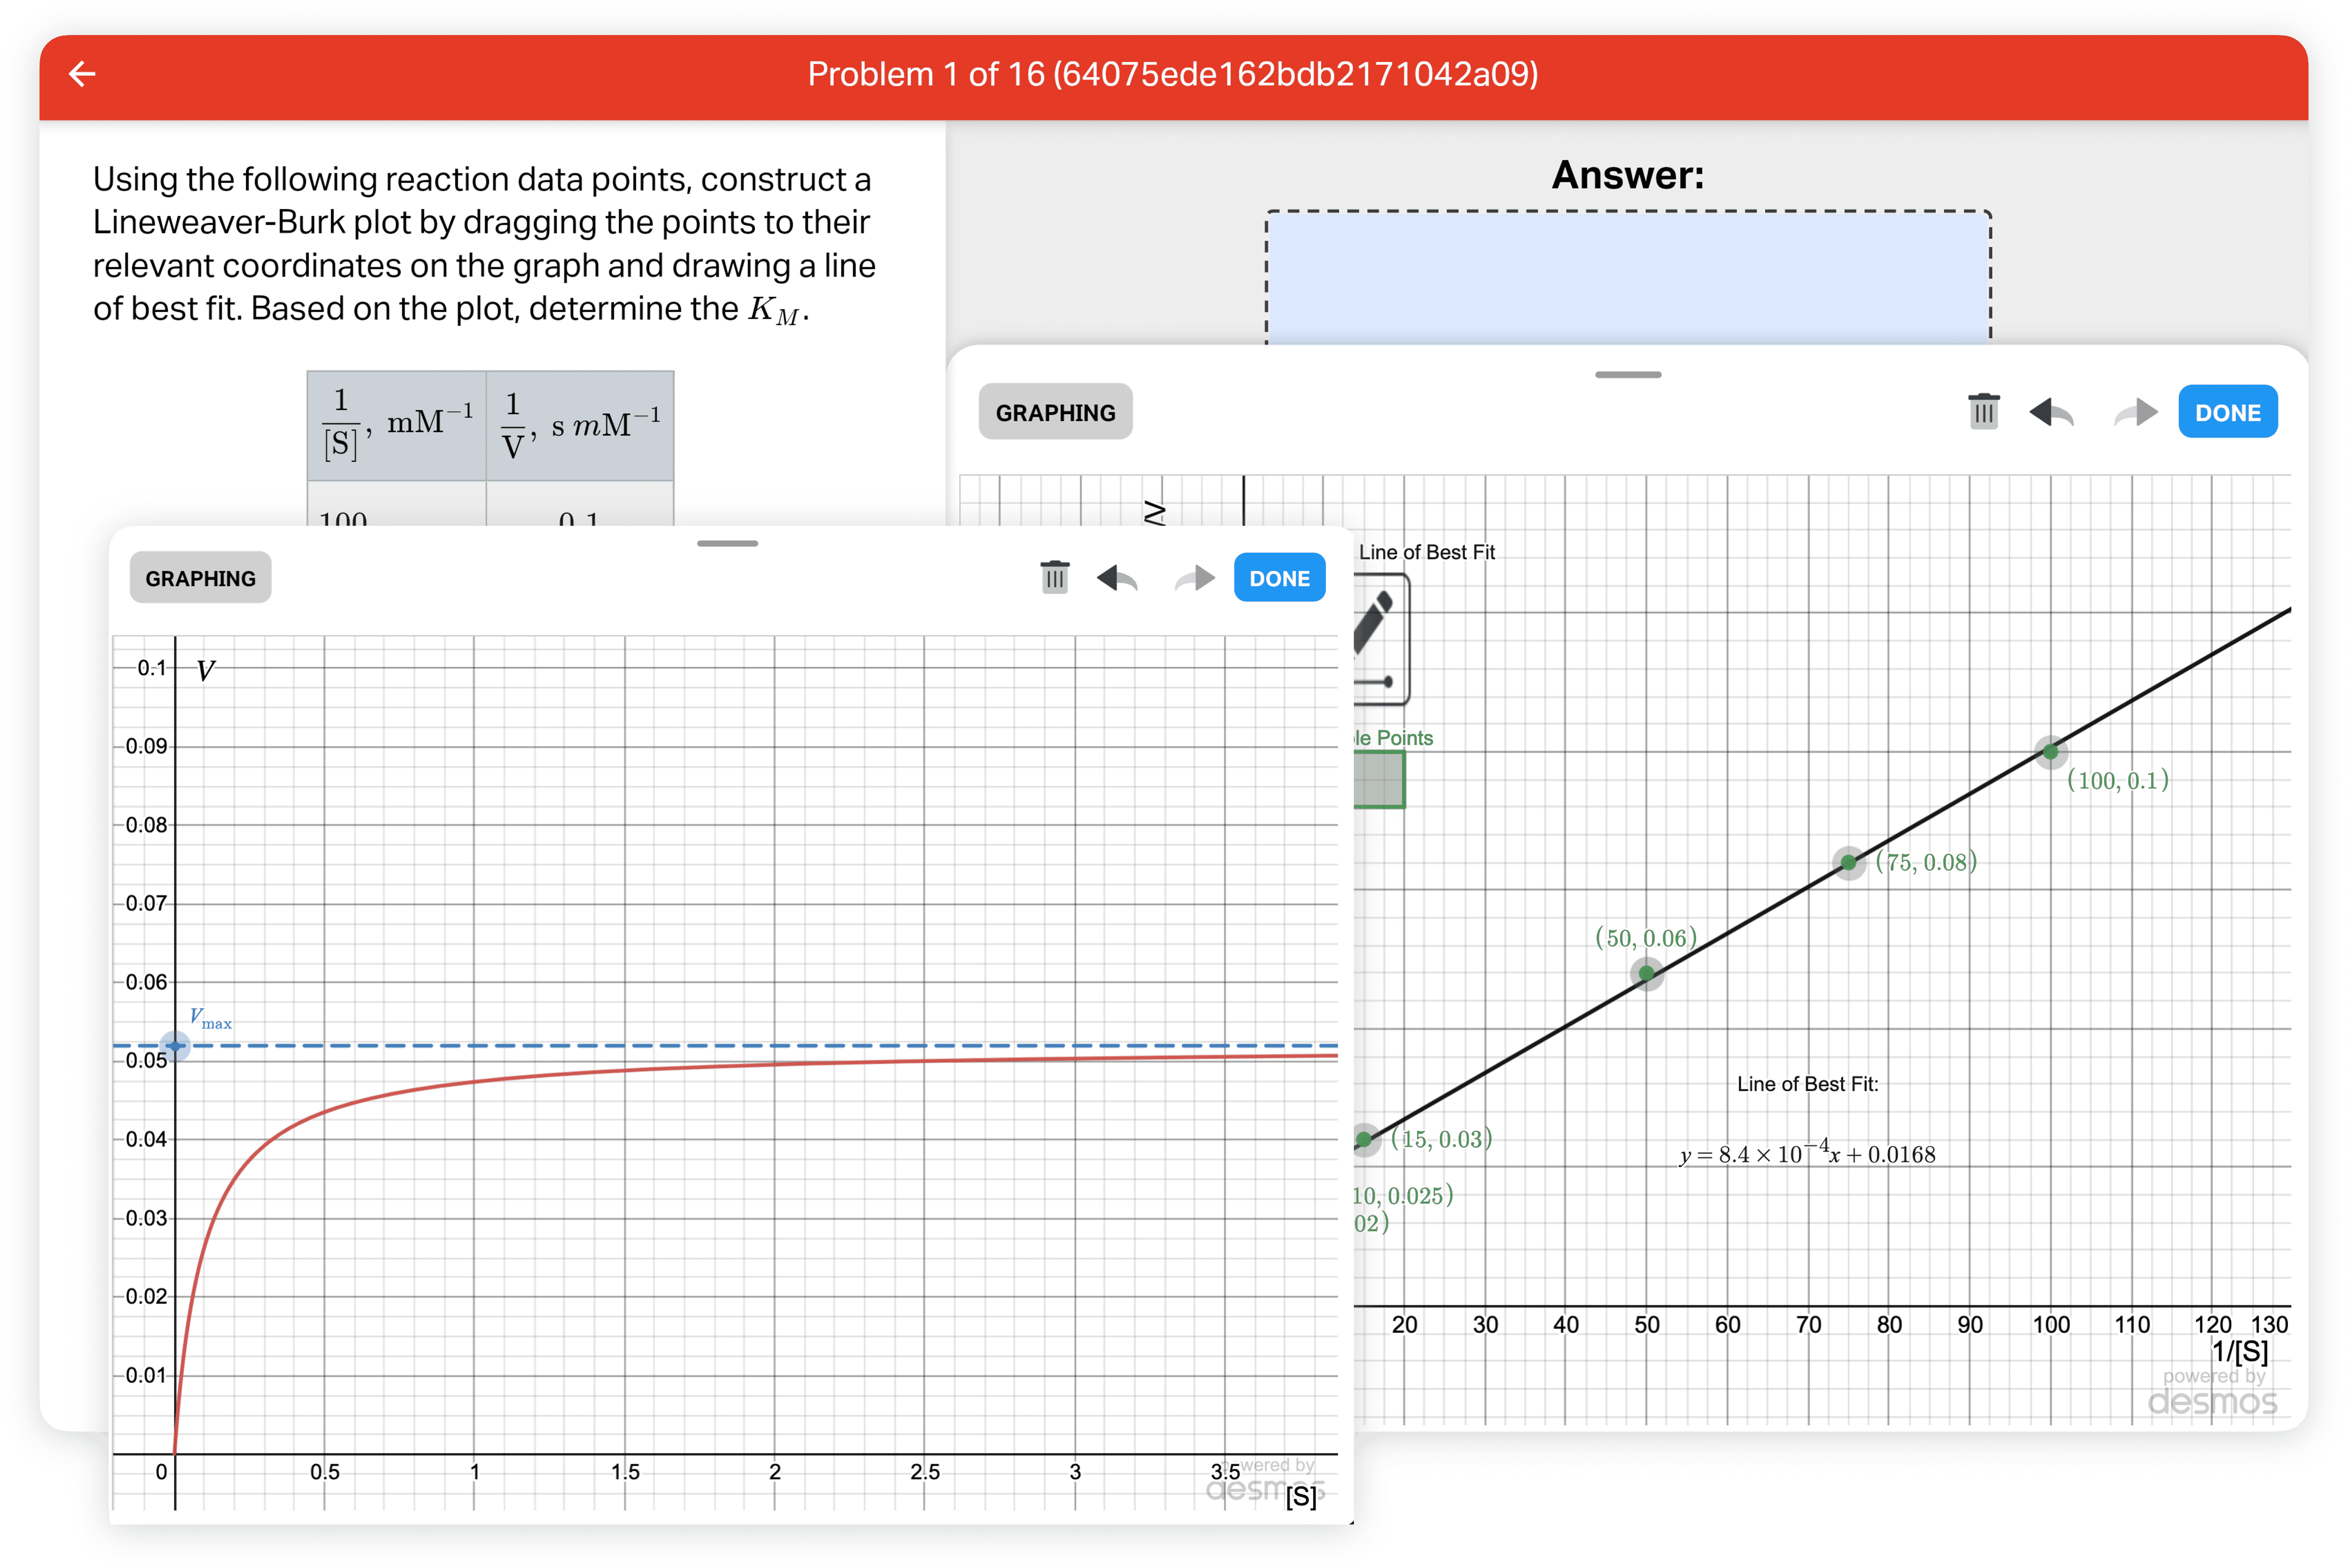
Task: Click the green draggable points box
Action: 1379,779
